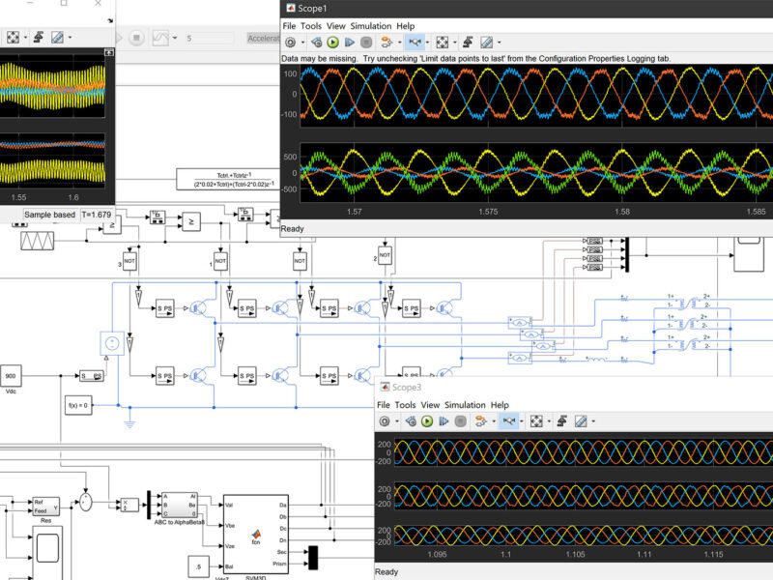Click Simulink model toolbar Stop button
The height and width of the screenshot is (580, 773).
pyautogui.click(x=136, y=38)
